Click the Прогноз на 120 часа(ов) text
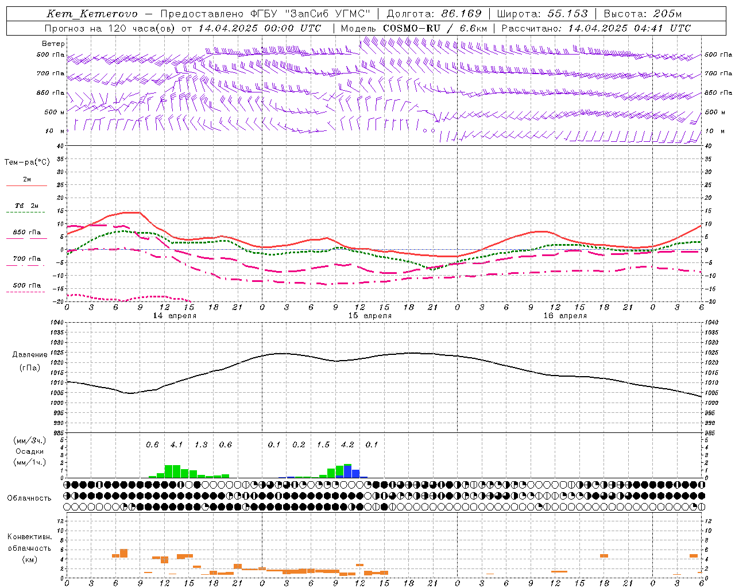Image resolution: width=735 pixels, height=588 pixels. point(110,28)
